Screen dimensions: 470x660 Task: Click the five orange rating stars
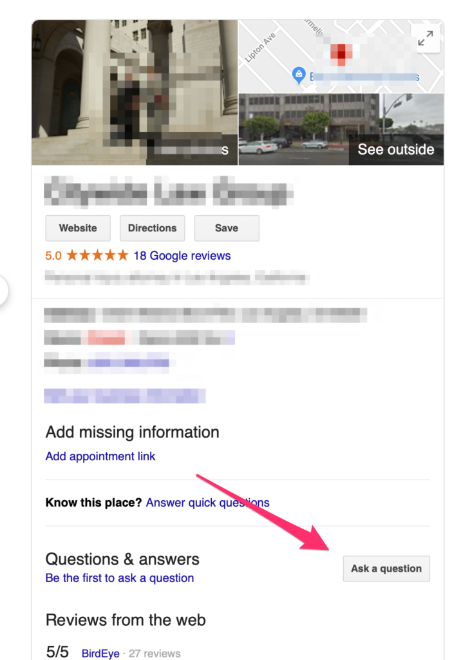(97, 255)
